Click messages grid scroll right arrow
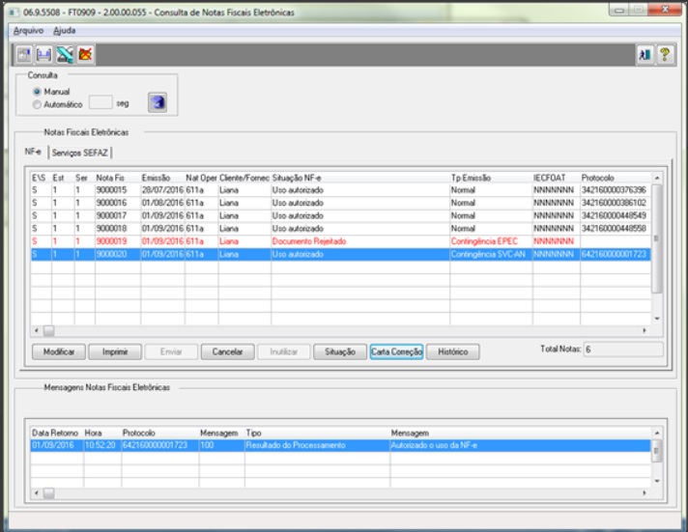Screen dimensions: 688x532 (x=645, y=493)
